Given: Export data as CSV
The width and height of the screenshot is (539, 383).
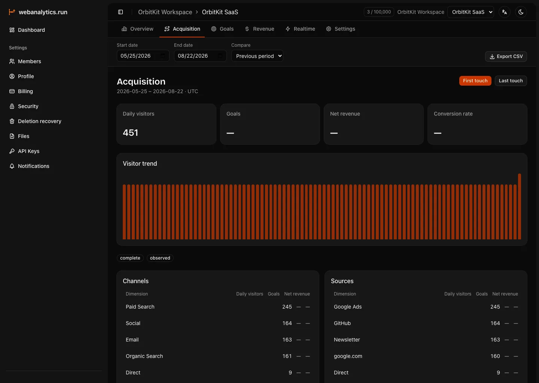Looking at the screenshot, I should (506, 56).
